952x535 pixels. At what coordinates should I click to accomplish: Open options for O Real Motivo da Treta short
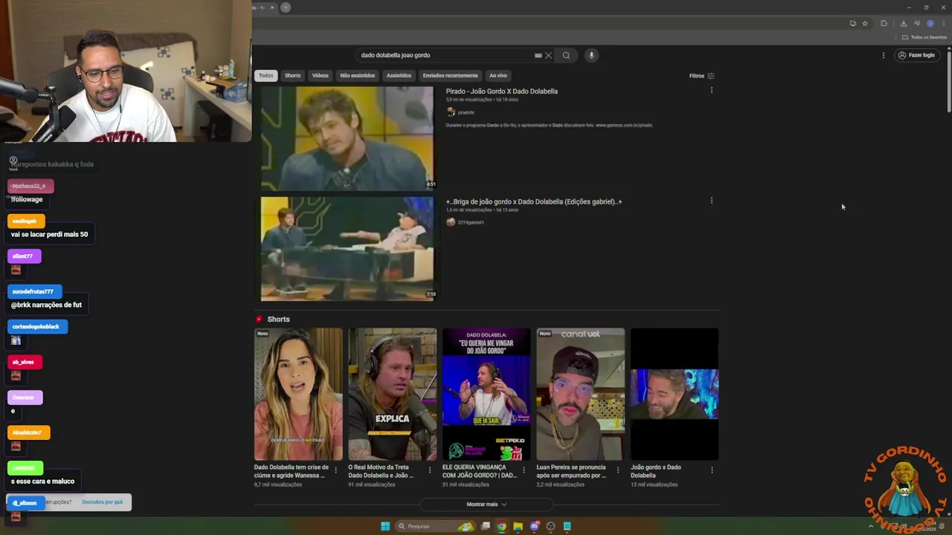click(429, 470)
